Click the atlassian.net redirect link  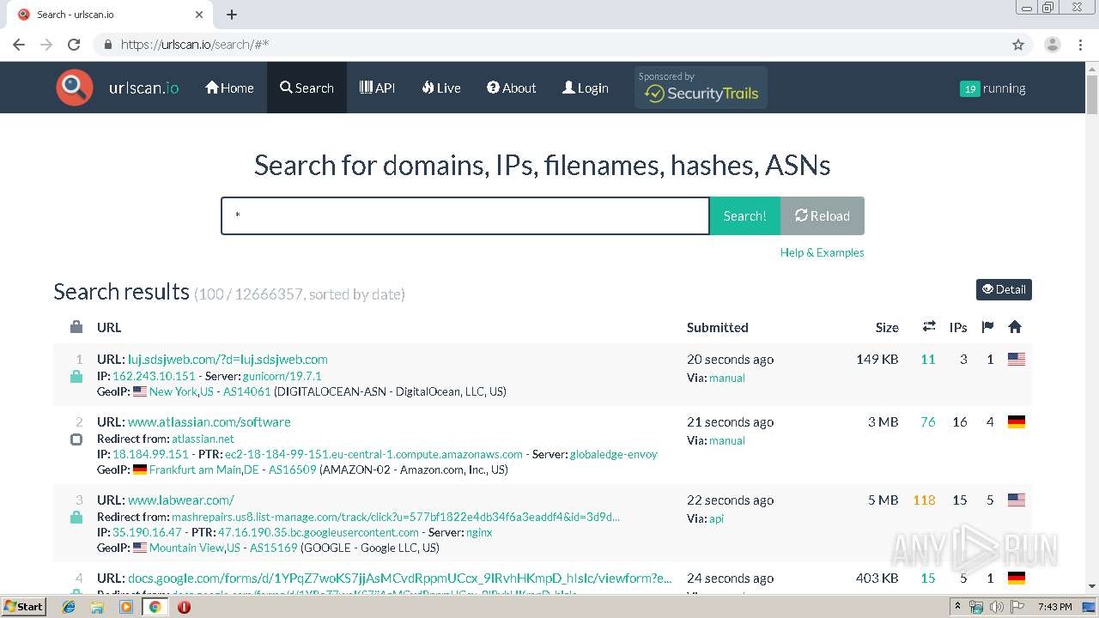(203, 438)
